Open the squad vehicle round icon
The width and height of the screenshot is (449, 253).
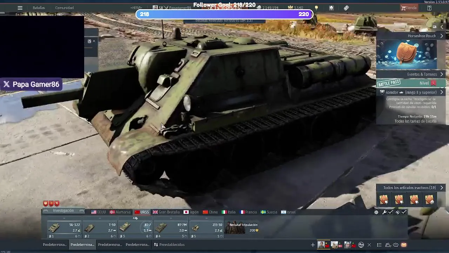tap(361, 245)
